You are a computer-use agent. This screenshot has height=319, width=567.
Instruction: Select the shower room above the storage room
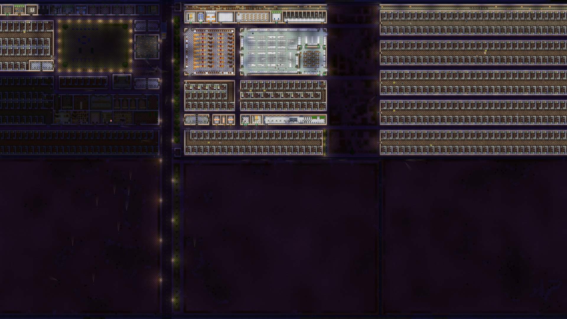point(147,26)
